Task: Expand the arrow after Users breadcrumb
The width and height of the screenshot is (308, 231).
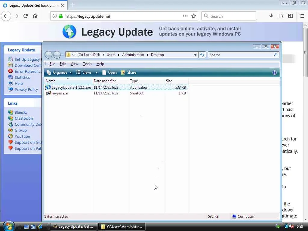Action: click(119, 55)
